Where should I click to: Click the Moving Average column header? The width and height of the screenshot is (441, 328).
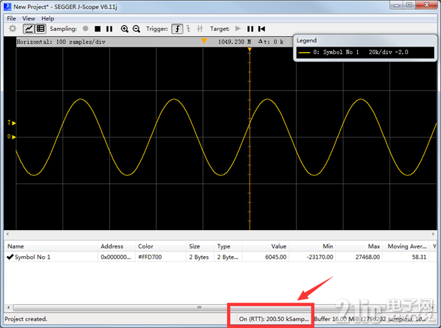pos(405,247)
